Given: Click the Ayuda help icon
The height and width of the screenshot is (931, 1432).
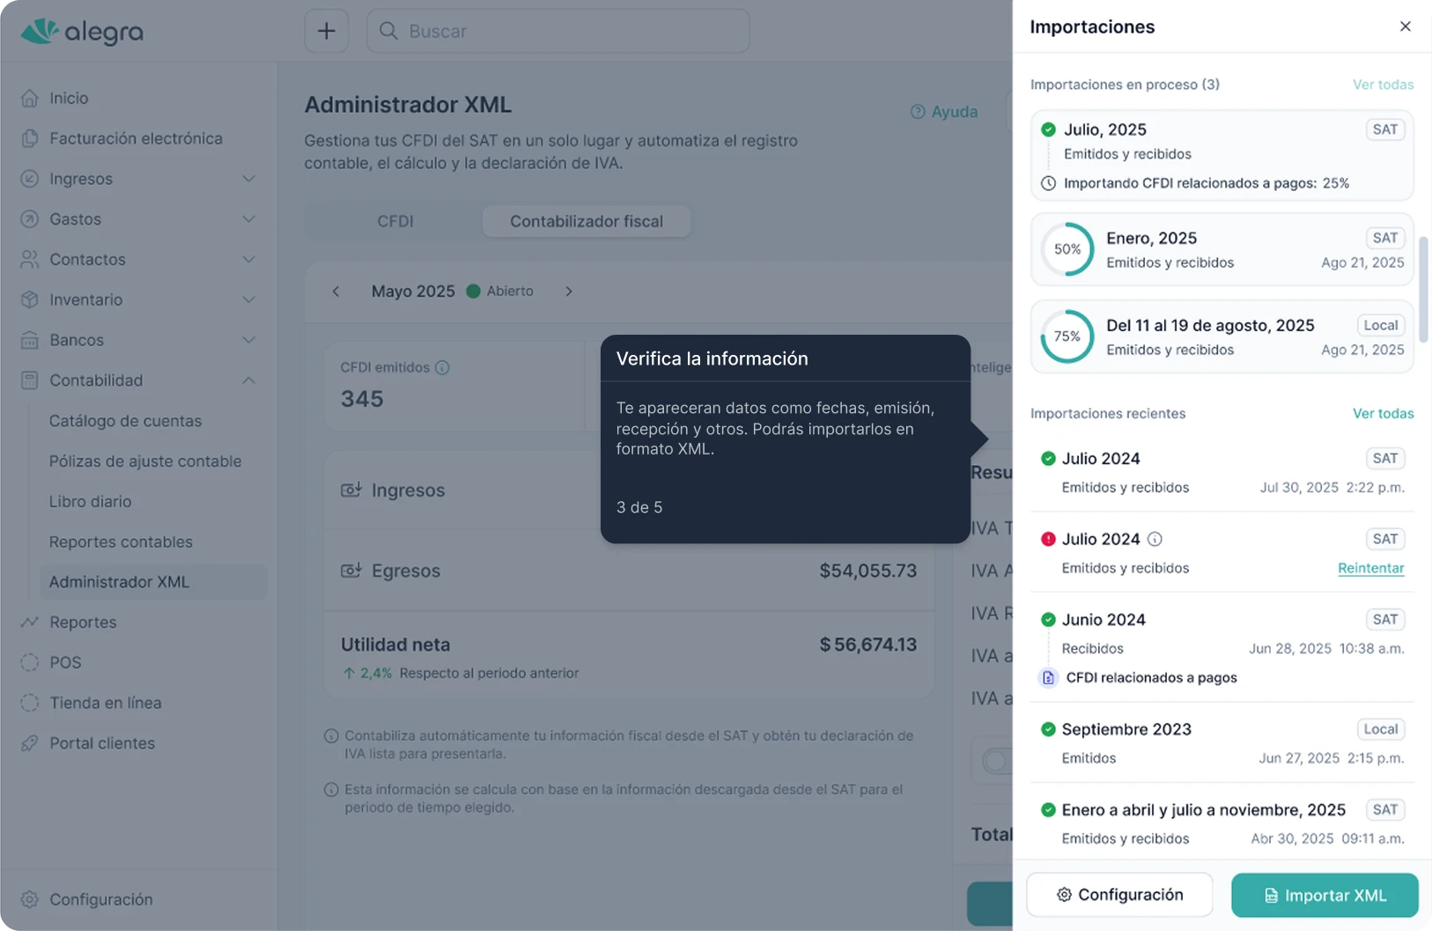Looking at the screenshot, I should [918, 112].
